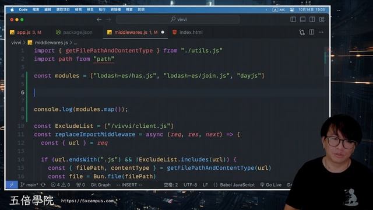Toggle the bottom panel layout icon
This screenshot has height=210, width=373.
click(x=302, y=19)
